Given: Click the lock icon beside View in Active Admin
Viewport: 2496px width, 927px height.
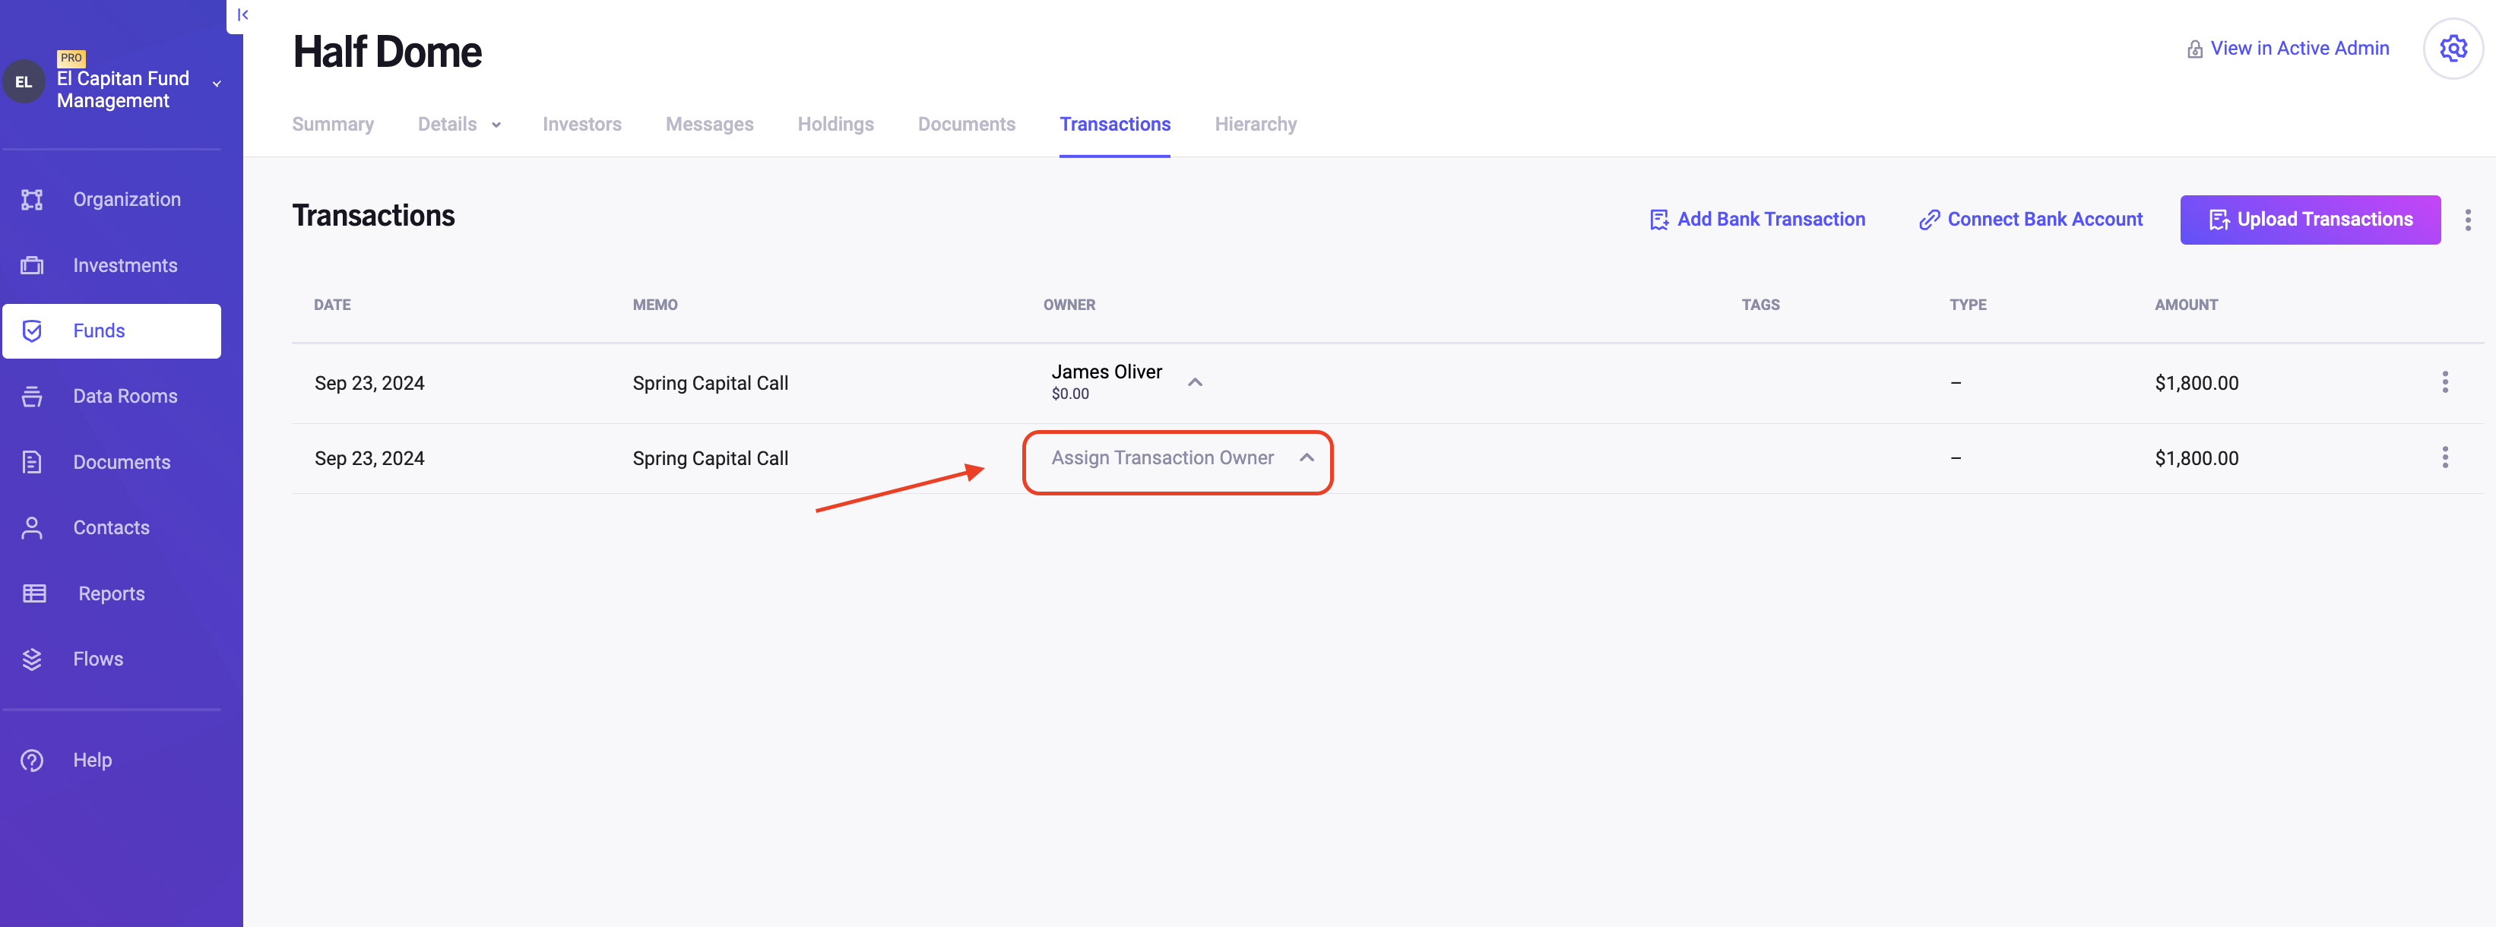Looking at the screenshot, I should (x=2195, y=49).
